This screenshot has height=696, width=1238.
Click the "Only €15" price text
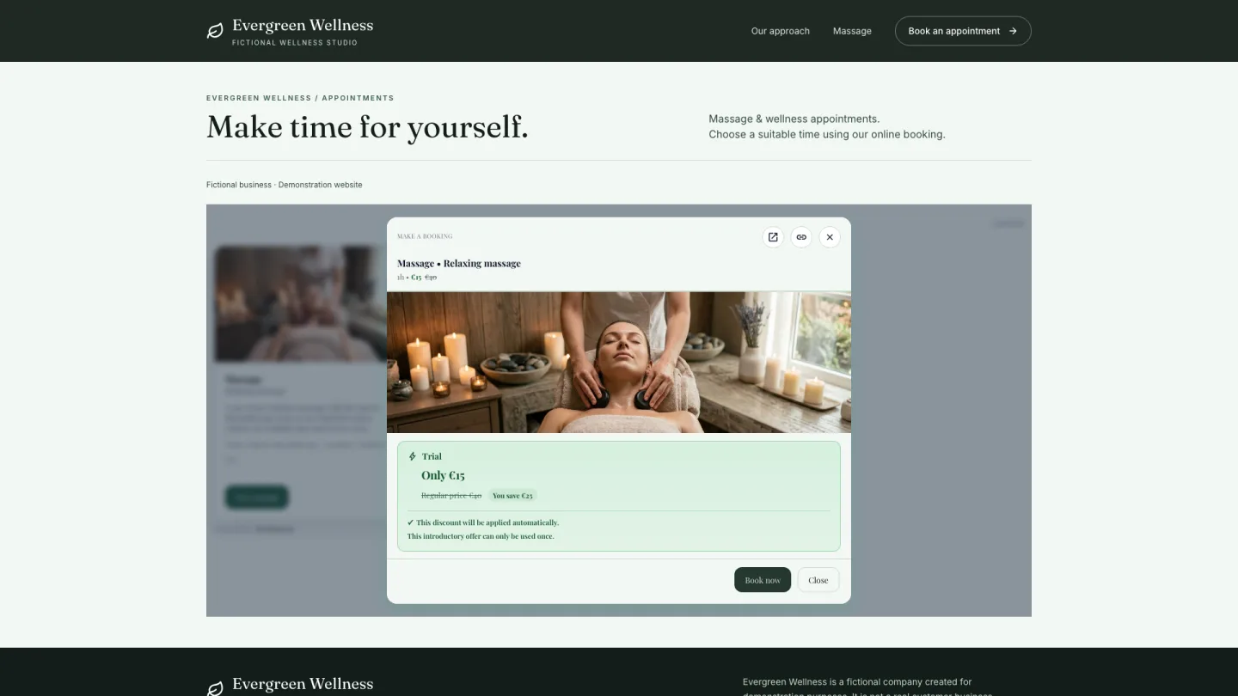tap(443, 475)
